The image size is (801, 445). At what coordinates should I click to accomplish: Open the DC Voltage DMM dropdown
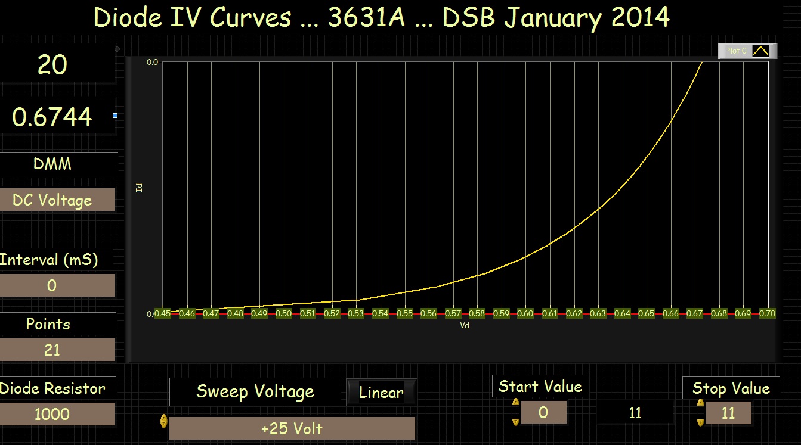coord(56,200)
